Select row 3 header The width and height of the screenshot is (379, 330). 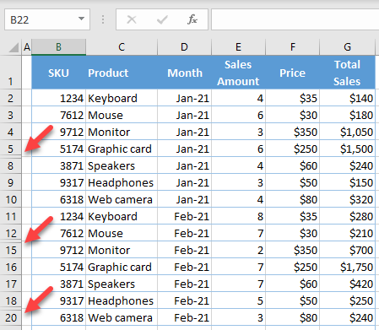coord(11,115)
